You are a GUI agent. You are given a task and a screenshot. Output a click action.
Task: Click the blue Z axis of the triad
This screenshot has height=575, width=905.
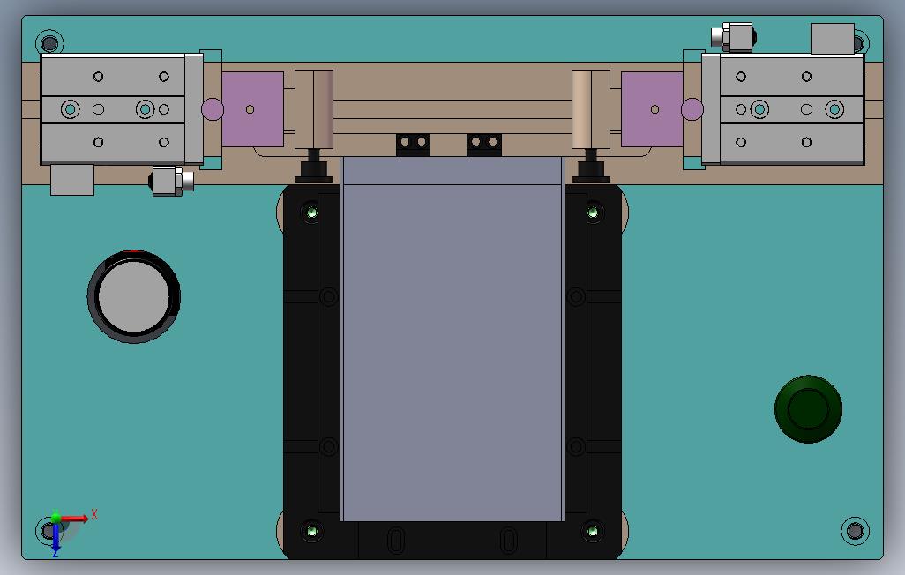click(x=56, y=539)
